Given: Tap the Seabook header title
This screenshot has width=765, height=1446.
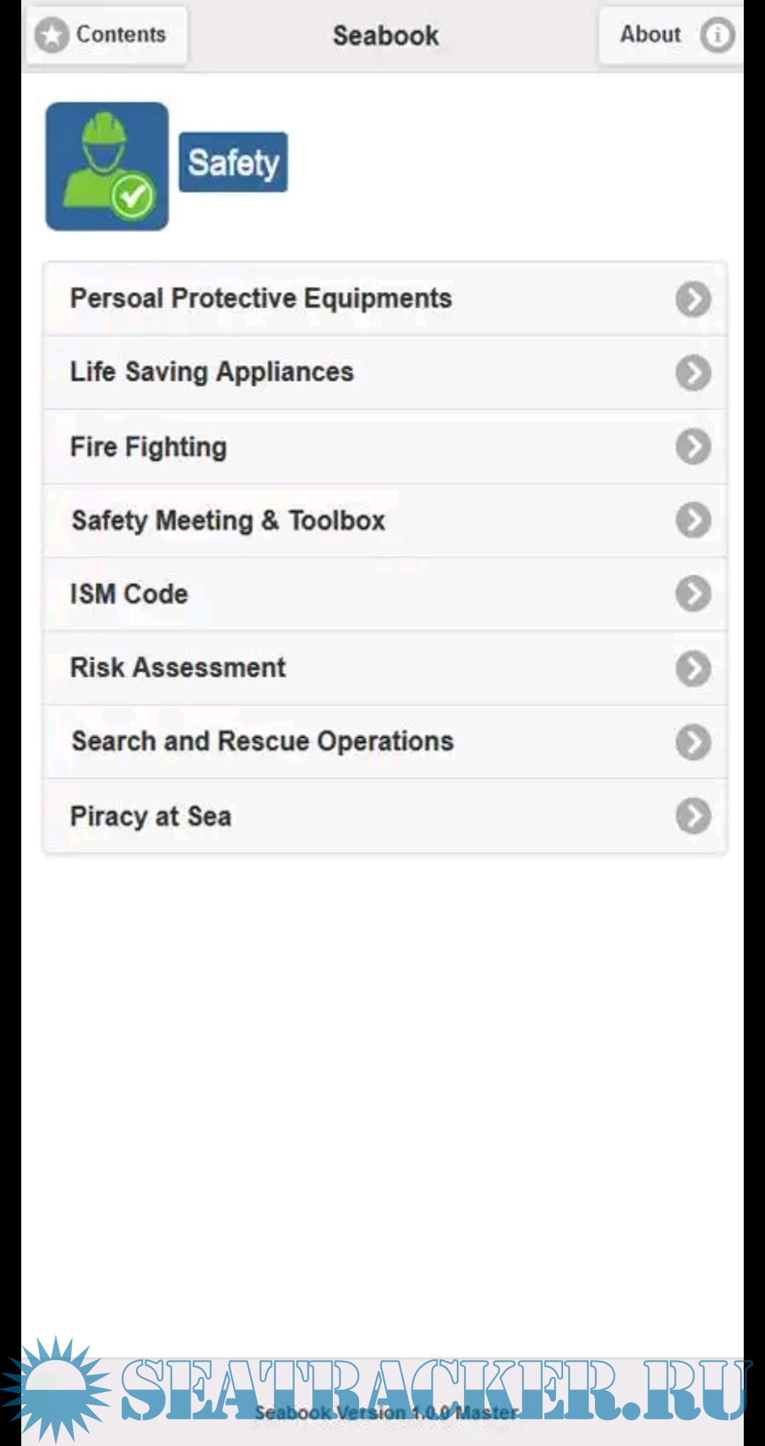Looking at the screenshot, I should (x=385, y=35).
